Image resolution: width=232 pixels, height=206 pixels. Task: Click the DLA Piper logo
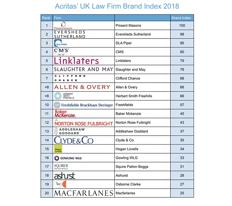(61, 43)
